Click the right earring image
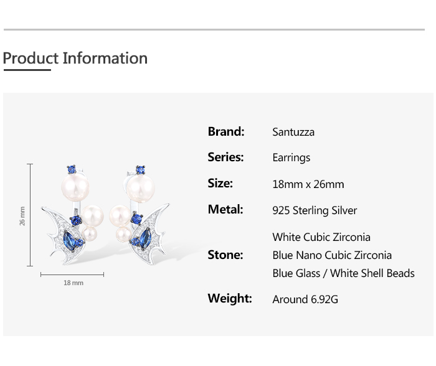 [x=140, y=215]
